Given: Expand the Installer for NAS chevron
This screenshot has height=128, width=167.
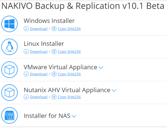Looking at the screenshot, I should pos(74,116).
